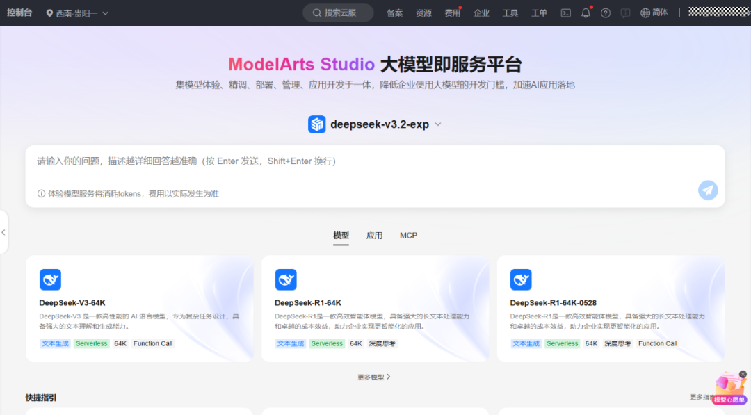This screenshot has height=415, width=751.
Task: Open the DeepSeek-V3-64K card title
Action: (x=72, y=303)
